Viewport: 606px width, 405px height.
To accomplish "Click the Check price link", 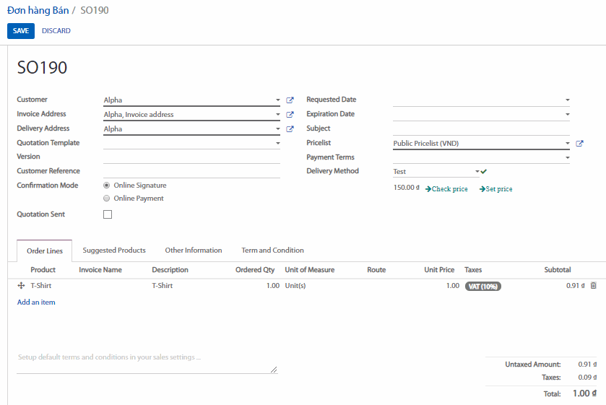I will 446,189.
